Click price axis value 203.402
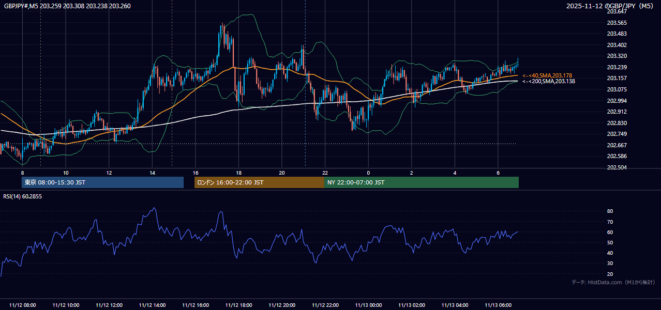This screenshot has height=310, width=661. click(617, 45)
